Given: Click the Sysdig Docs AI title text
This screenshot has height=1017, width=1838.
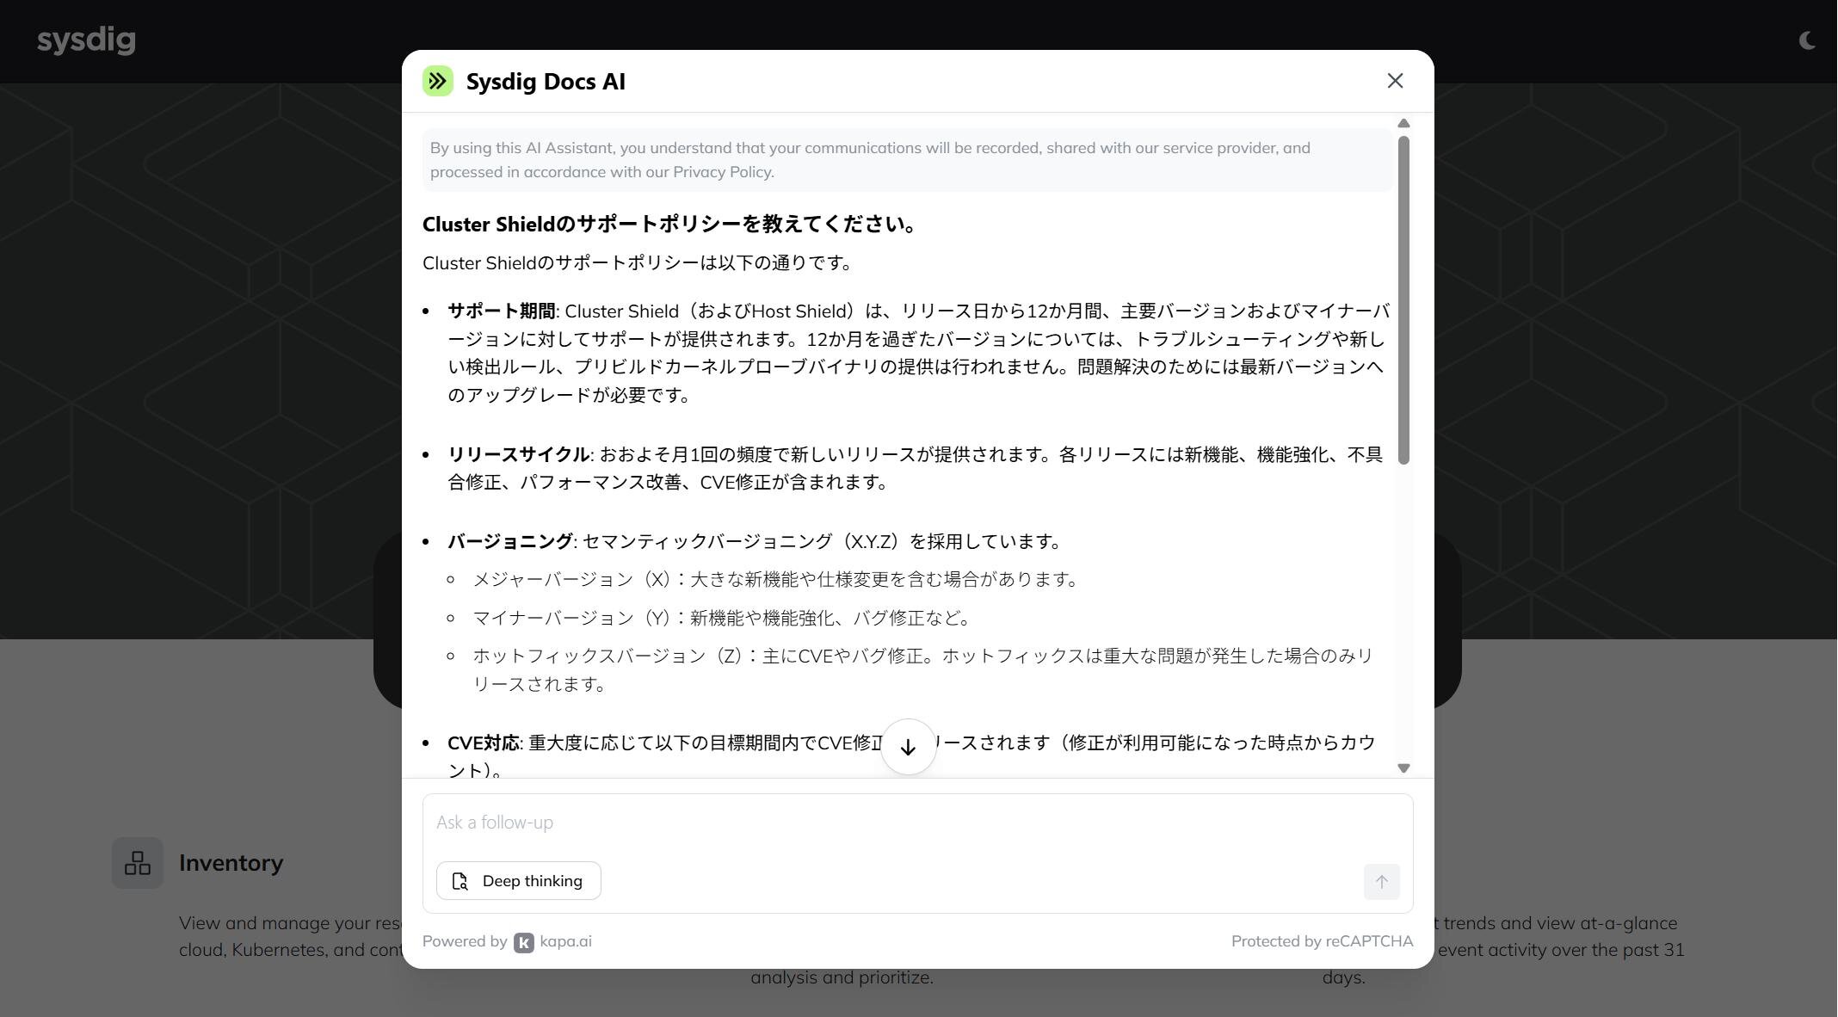Looking at the screenshot, I should click(546, 82).
